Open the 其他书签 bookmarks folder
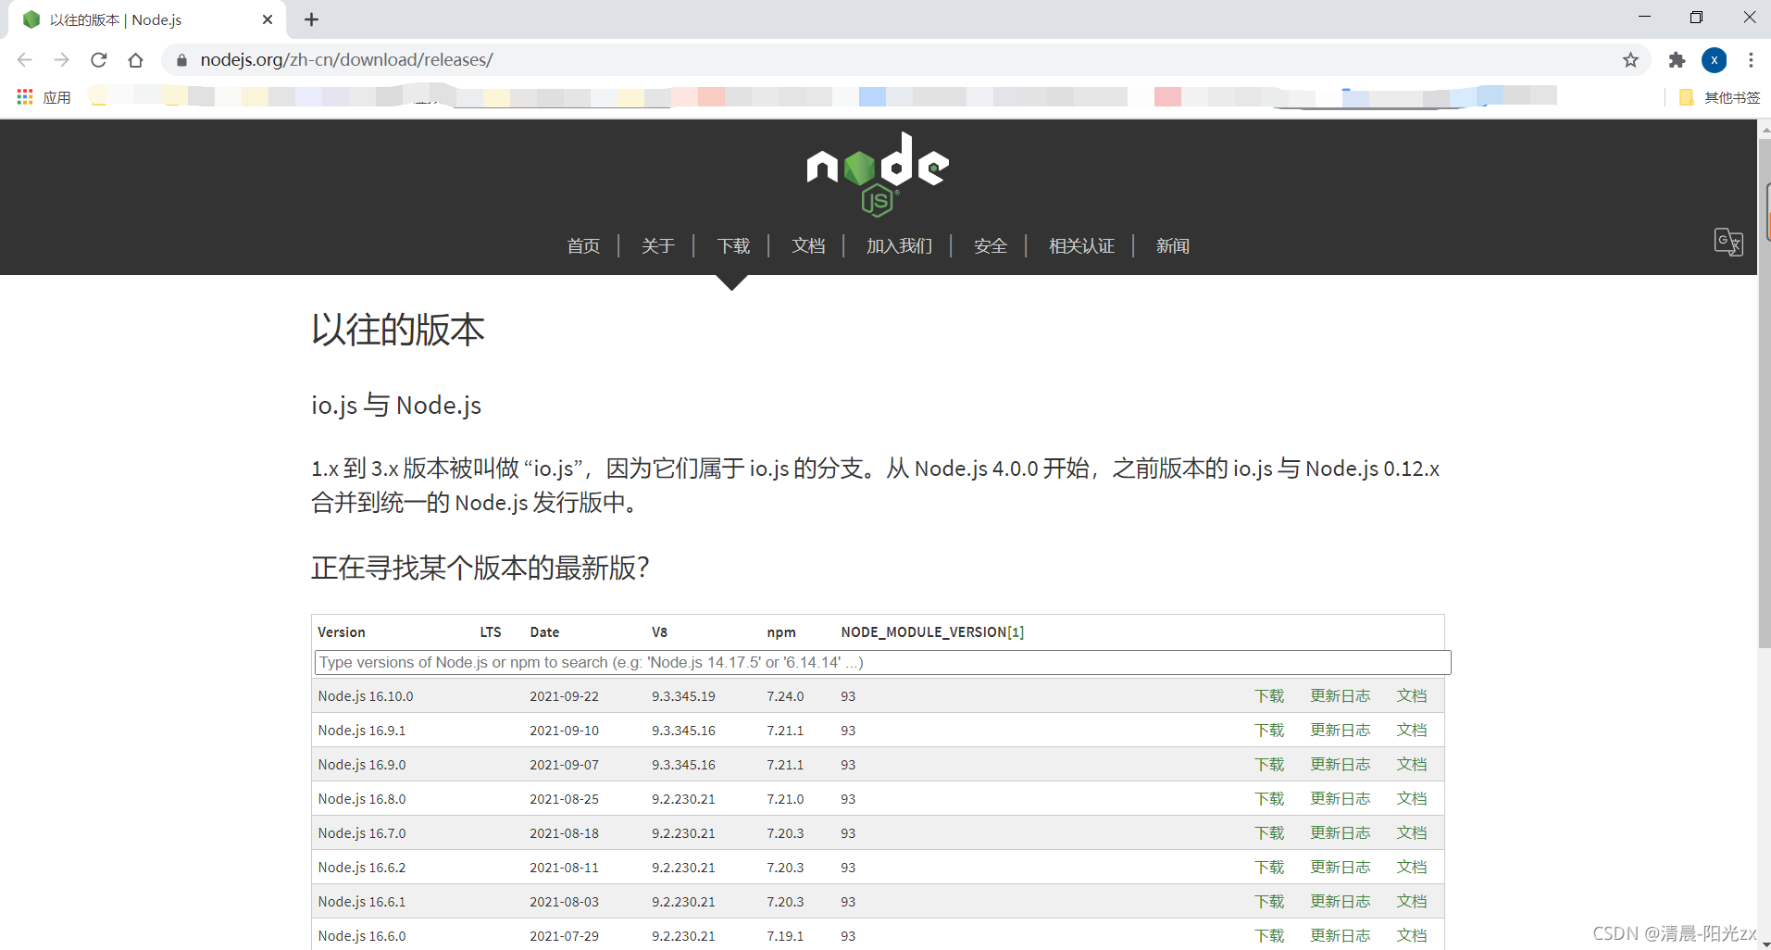This screenshot has width=1771, height=950. (1720, 97)
